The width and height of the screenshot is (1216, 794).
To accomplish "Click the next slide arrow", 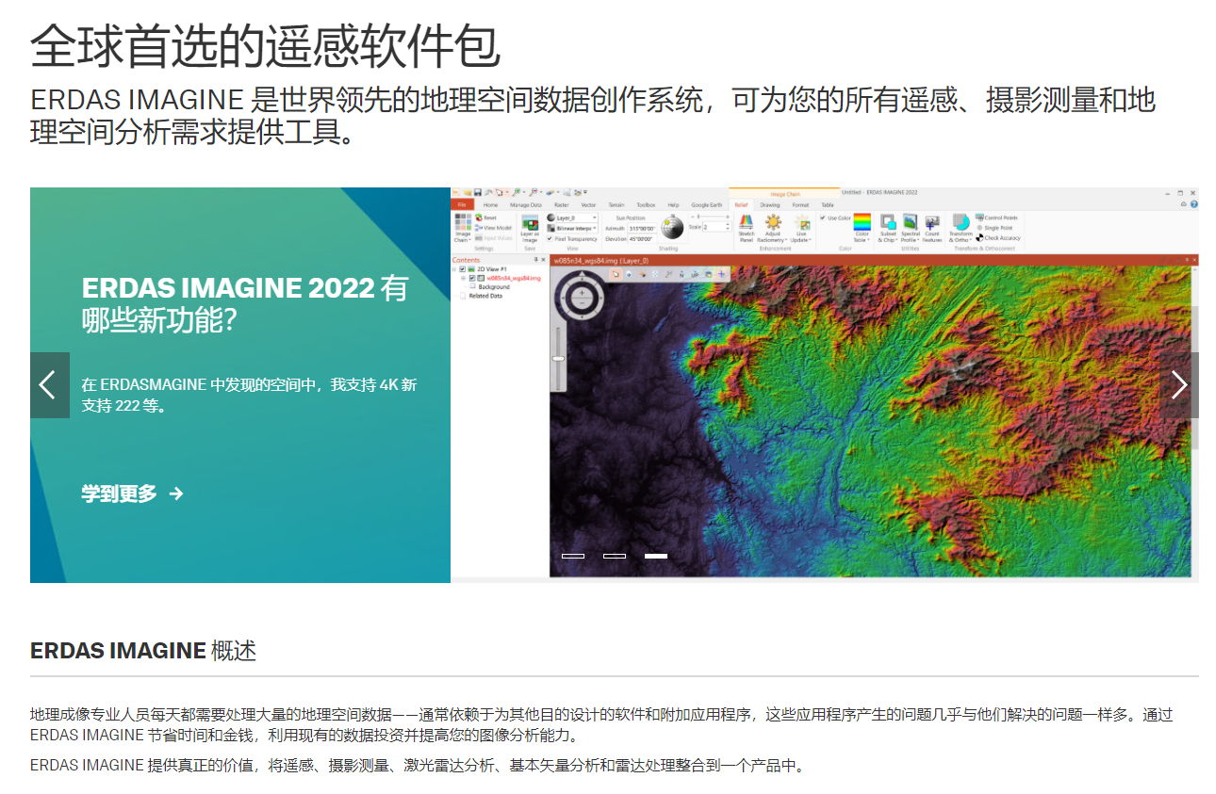I will click(1179, 384).
